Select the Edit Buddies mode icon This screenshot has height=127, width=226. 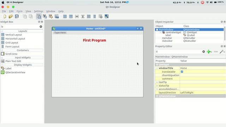click(51, 17)
